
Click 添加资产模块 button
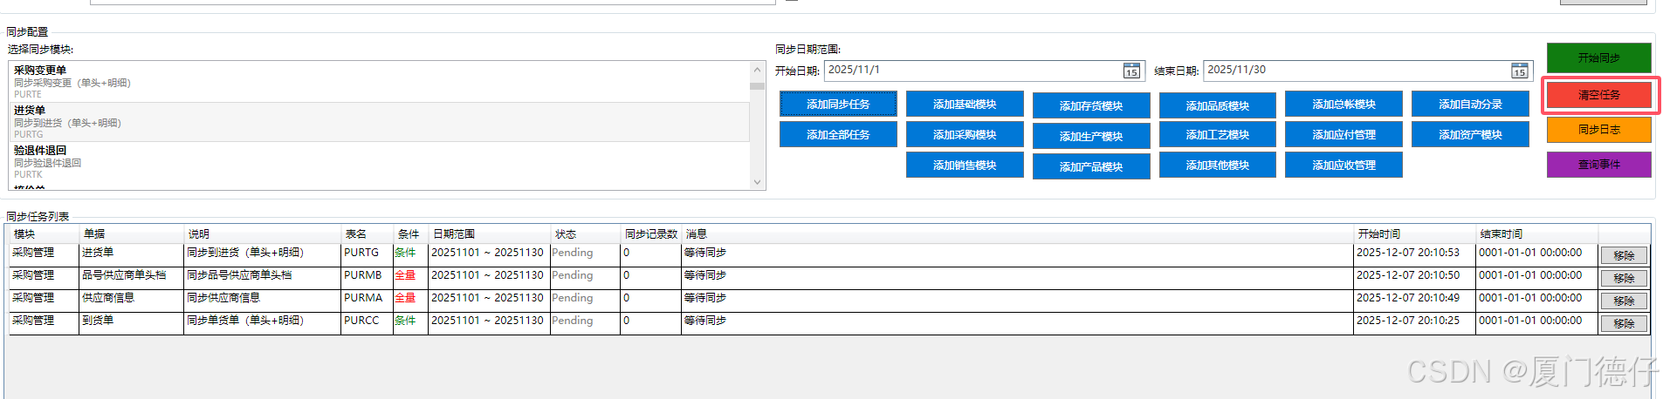1470,134
